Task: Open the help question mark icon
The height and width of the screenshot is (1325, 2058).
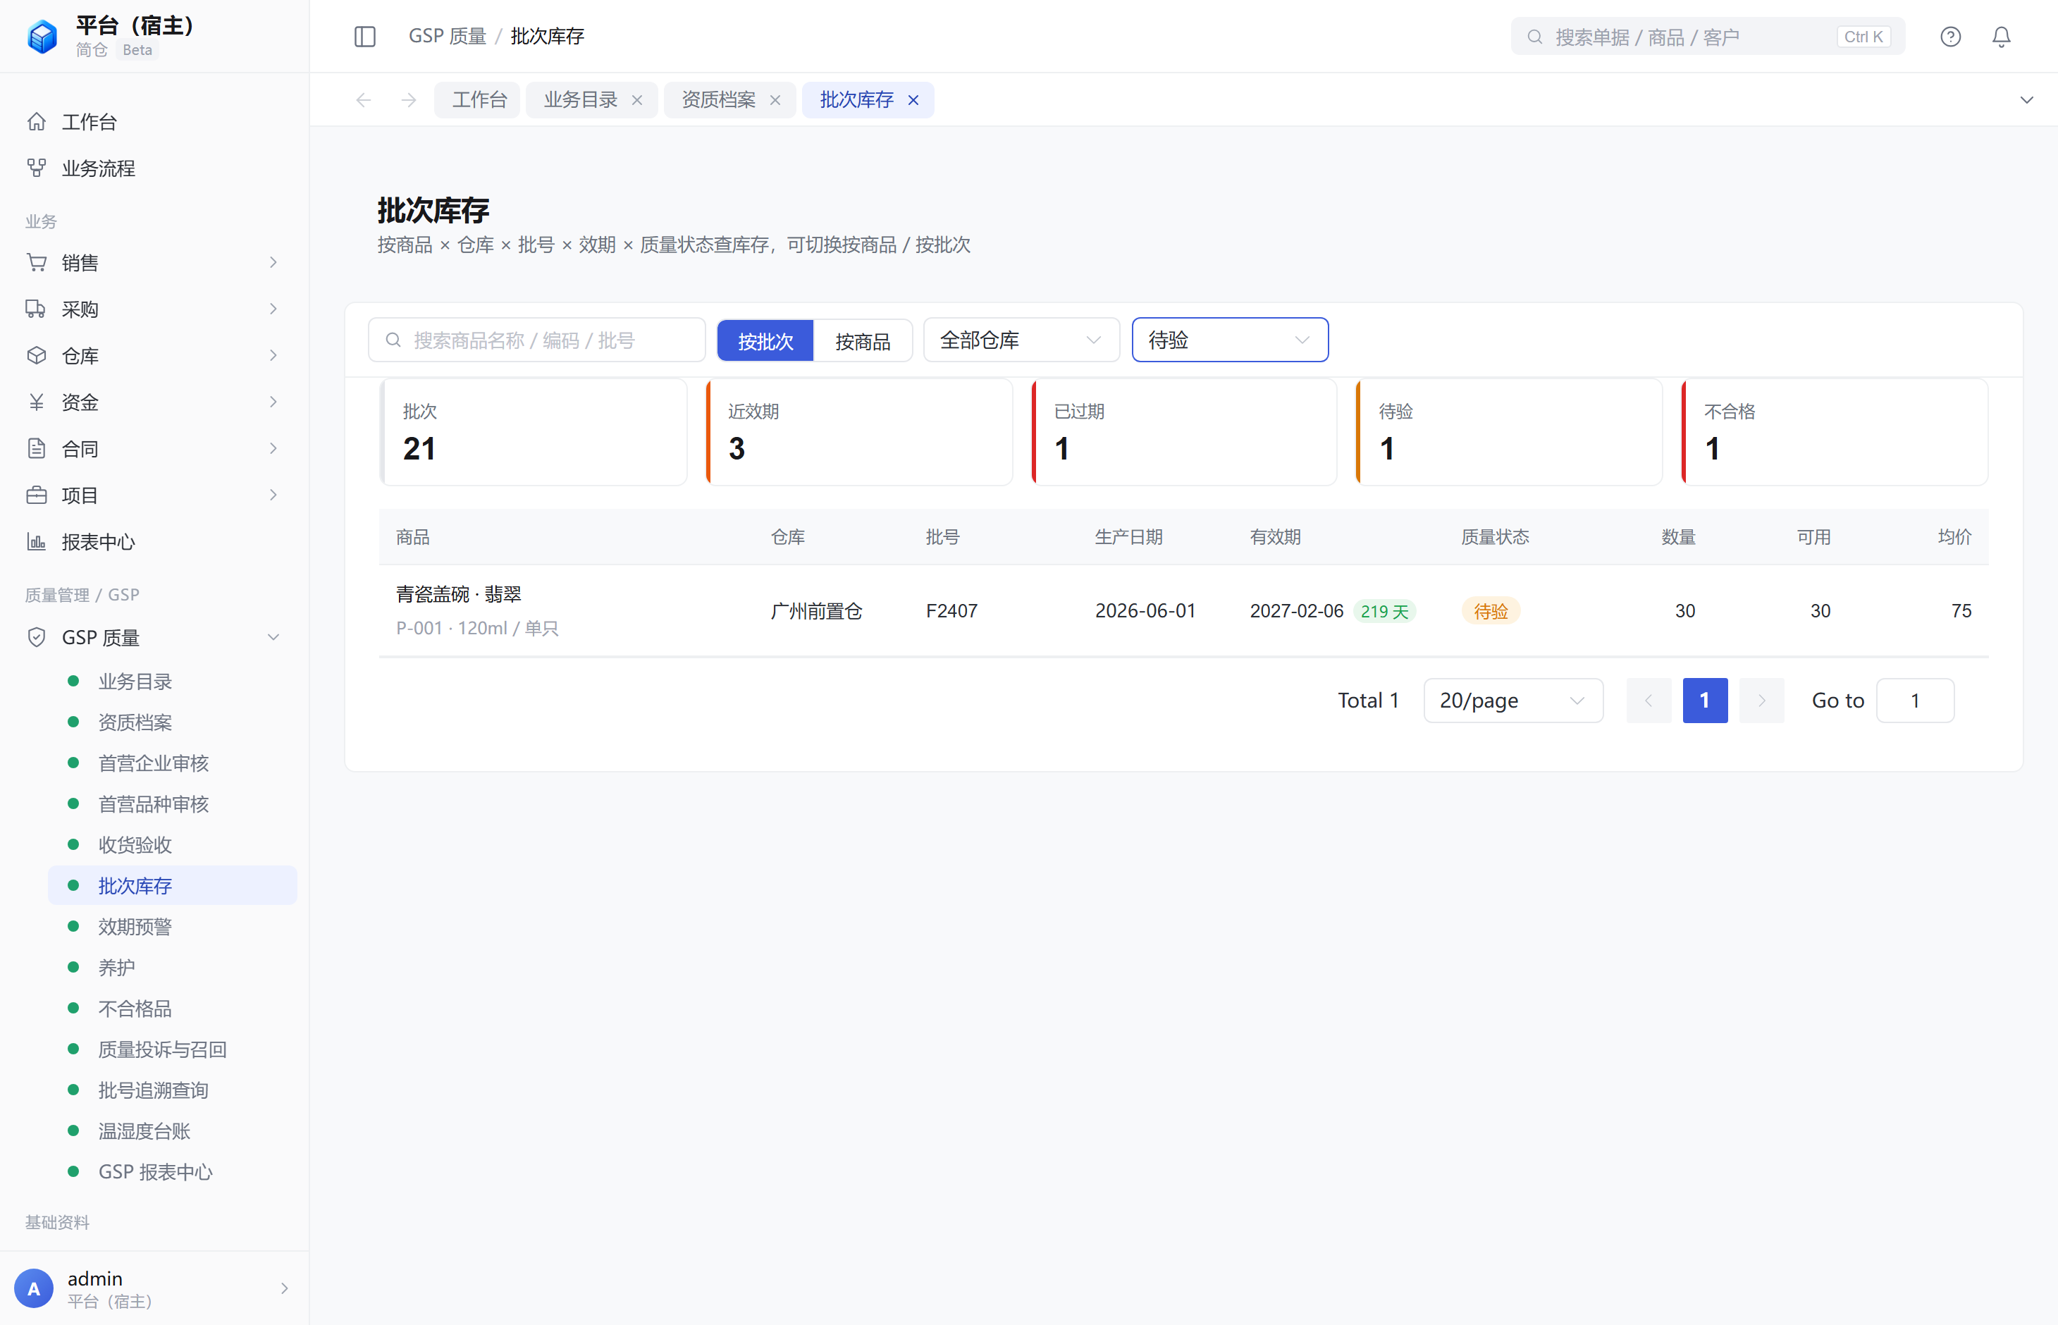Action: (1949, 36)
